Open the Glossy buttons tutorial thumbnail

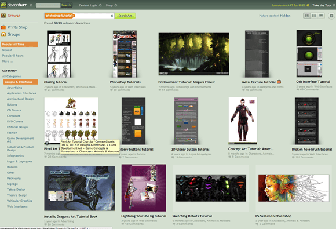tap(133, 121)
